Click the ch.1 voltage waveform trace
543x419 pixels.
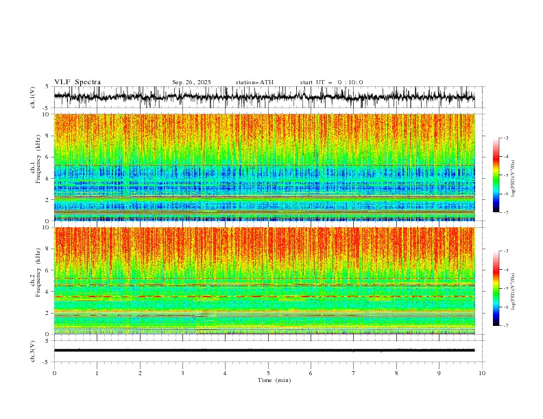coord(264,97)
